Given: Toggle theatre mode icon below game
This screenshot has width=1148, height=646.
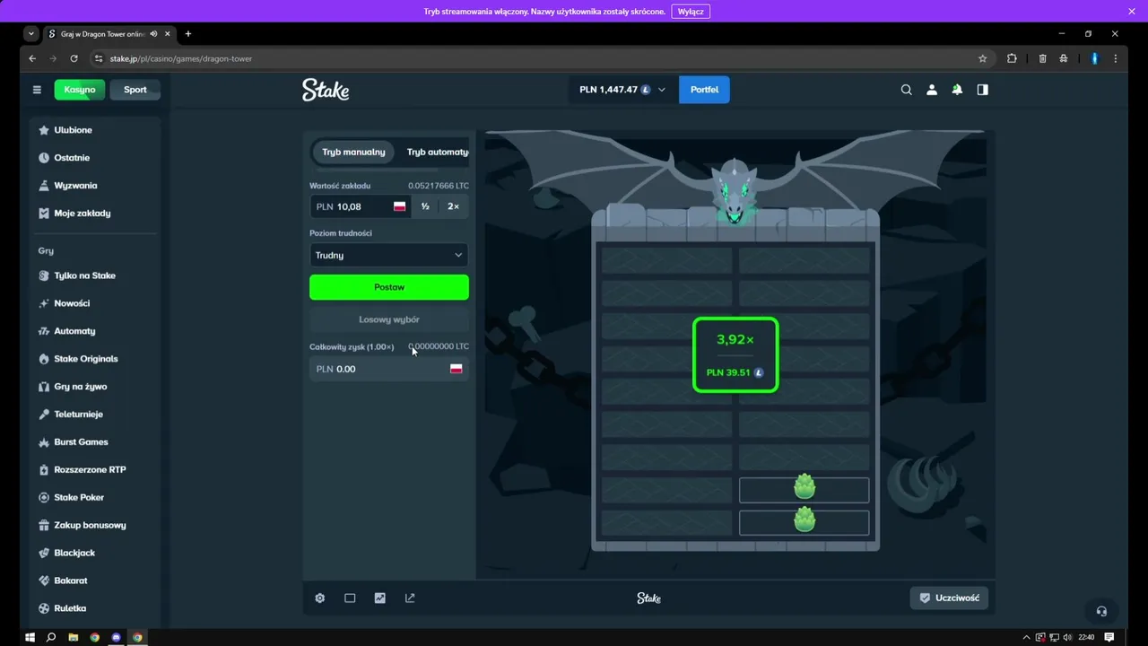Looking at the screenshot, I should click(x=350, y=598).
